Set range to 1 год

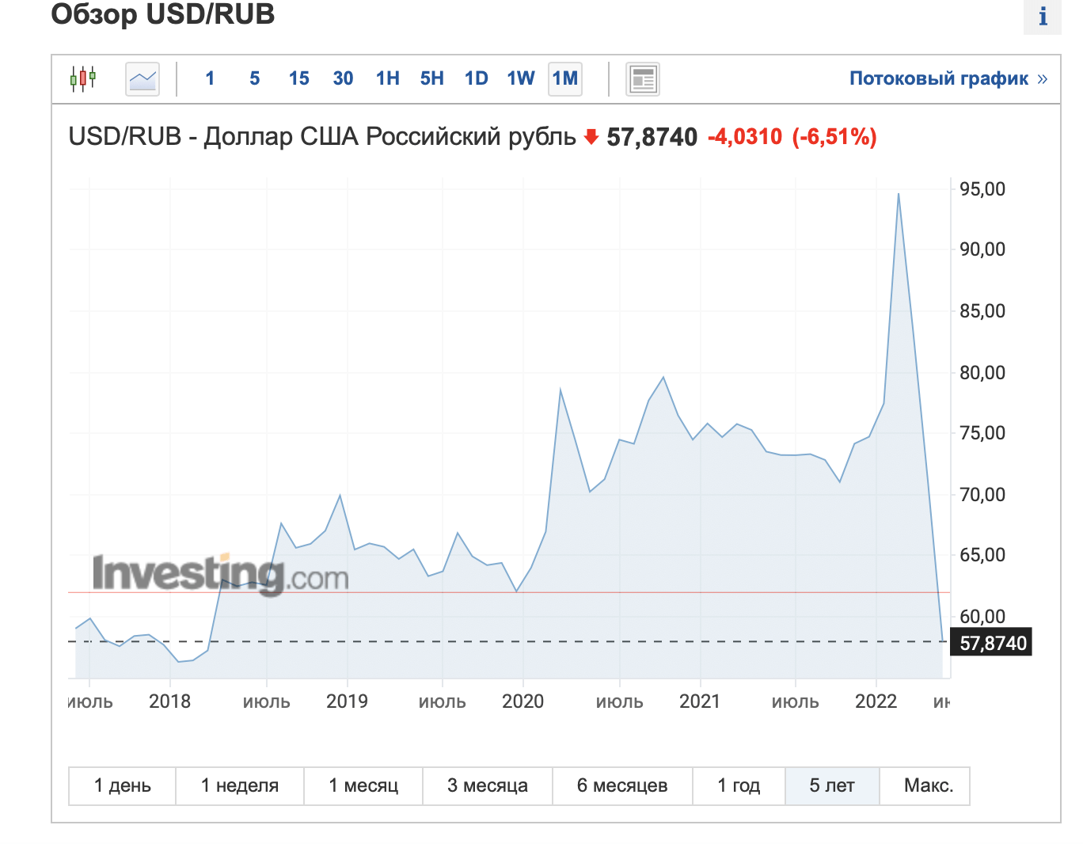[739, 785]
